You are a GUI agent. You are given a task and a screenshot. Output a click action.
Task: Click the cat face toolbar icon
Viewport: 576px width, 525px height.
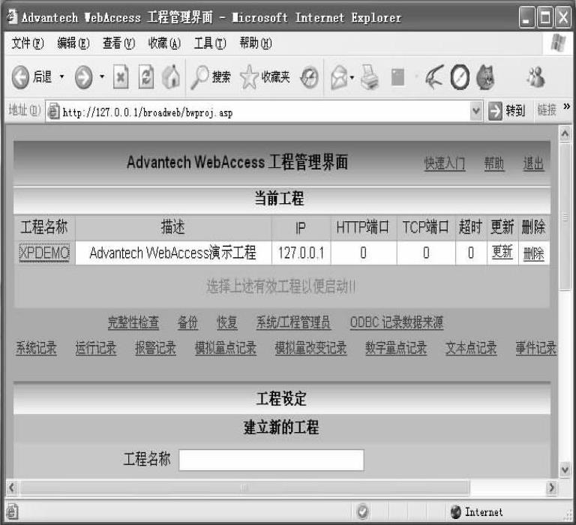485,77
